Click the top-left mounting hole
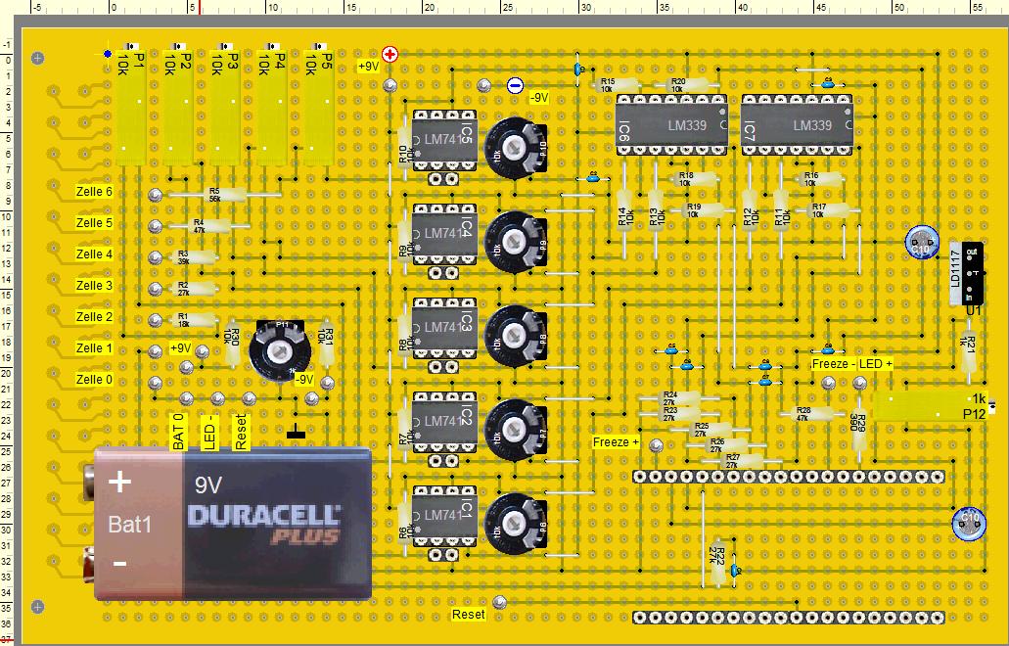The width and height of the screenshot is (1009, 646). [38, 58]
